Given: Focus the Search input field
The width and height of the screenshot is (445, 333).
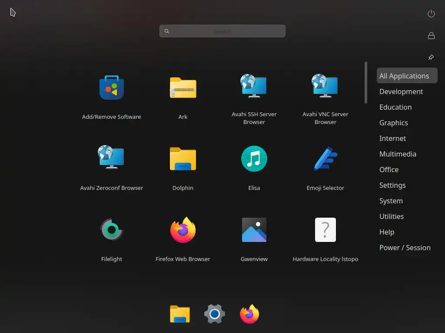Looking at the screenshot, I should point(222,31).
